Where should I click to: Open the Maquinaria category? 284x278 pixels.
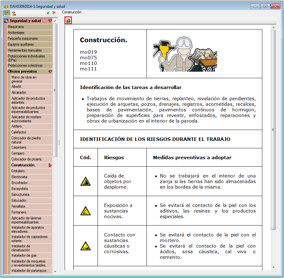[x=30, y=27]
